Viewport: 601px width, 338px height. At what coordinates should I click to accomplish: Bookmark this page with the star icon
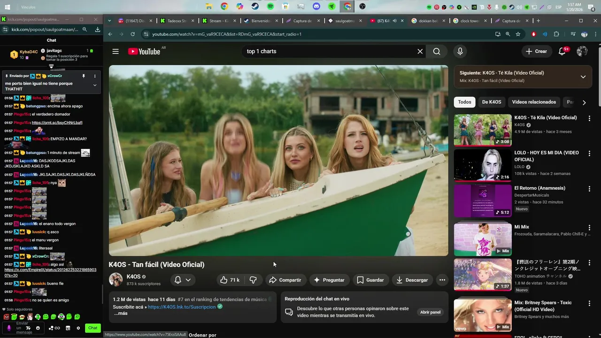(x=518, y=34)
